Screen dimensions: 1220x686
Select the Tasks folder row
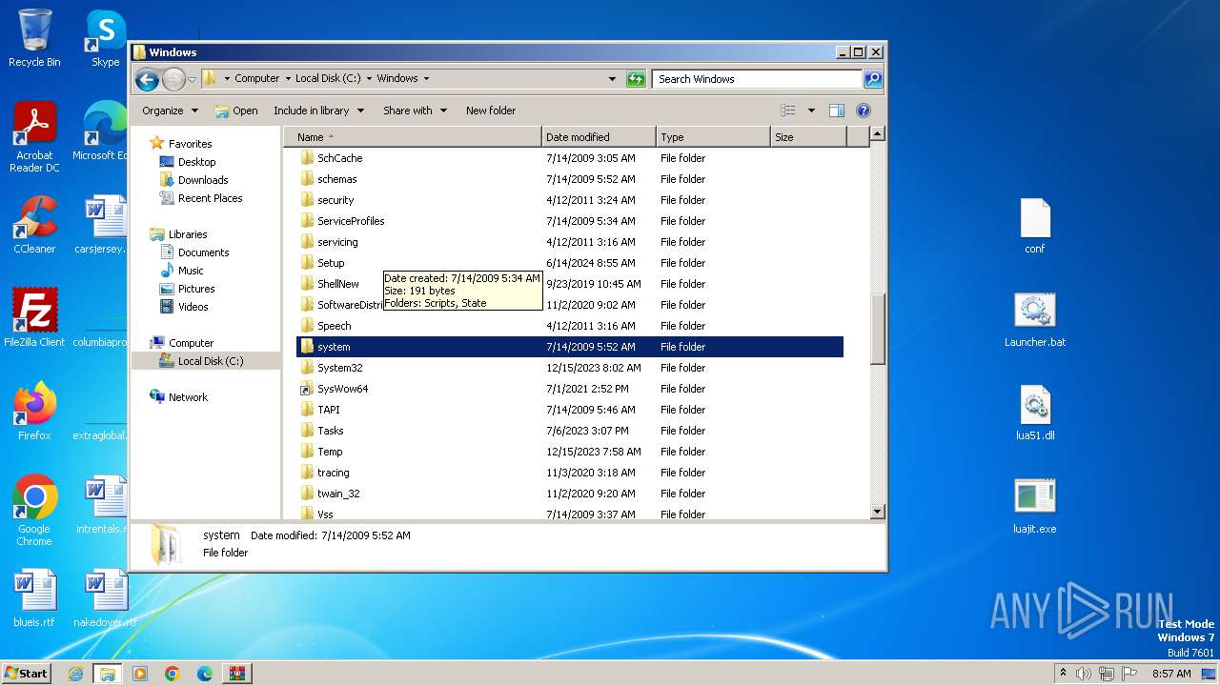coord(570,431)
